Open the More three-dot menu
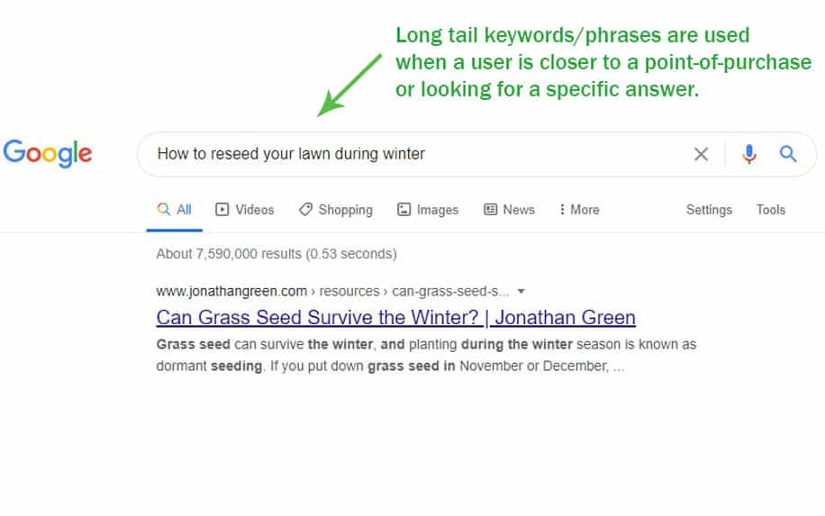 [x=579, y=209]
